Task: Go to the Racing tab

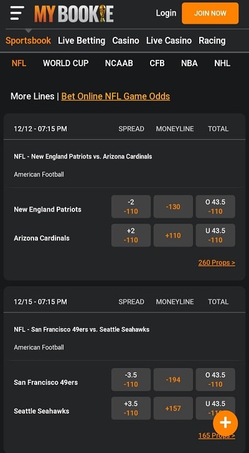Action: pos(212,41)
